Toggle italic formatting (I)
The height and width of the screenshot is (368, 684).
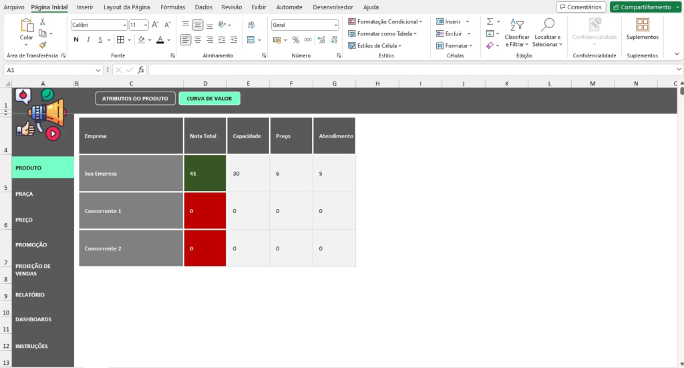(x=88, y=40)
